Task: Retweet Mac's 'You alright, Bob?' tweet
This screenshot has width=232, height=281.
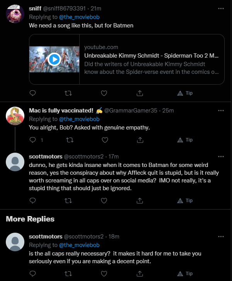Action: tap(68, 140)
